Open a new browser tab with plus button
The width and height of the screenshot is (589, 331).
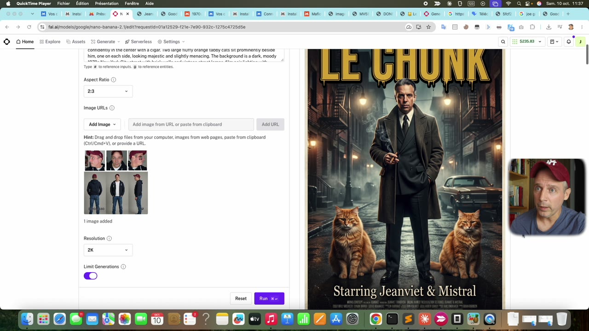[568, 14]
